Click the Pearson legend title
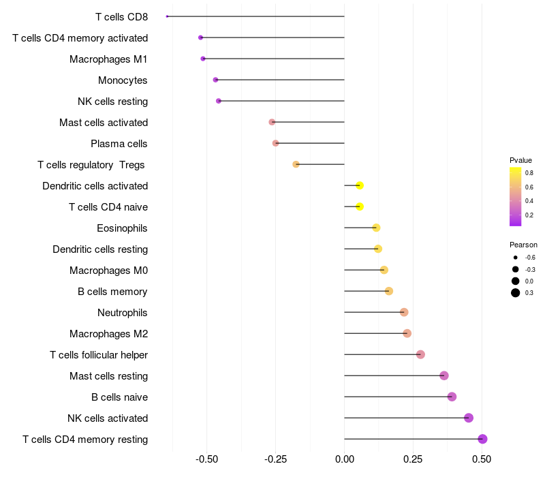Image resolution: width=545 pixels, height=477 pixels. (523, 245)
